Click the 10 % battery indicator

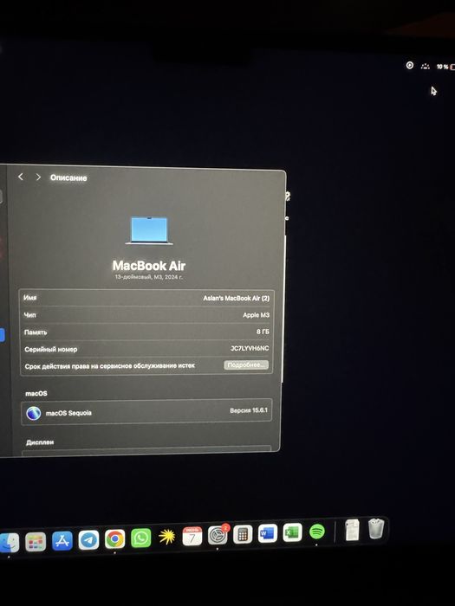pyautogui.click(x=445, y=67)
